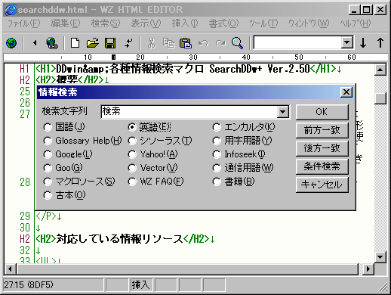The width and height of the screenshot is (391, 295).
Task: Undo with the curved left arrow icon
Action: [203, 43]
